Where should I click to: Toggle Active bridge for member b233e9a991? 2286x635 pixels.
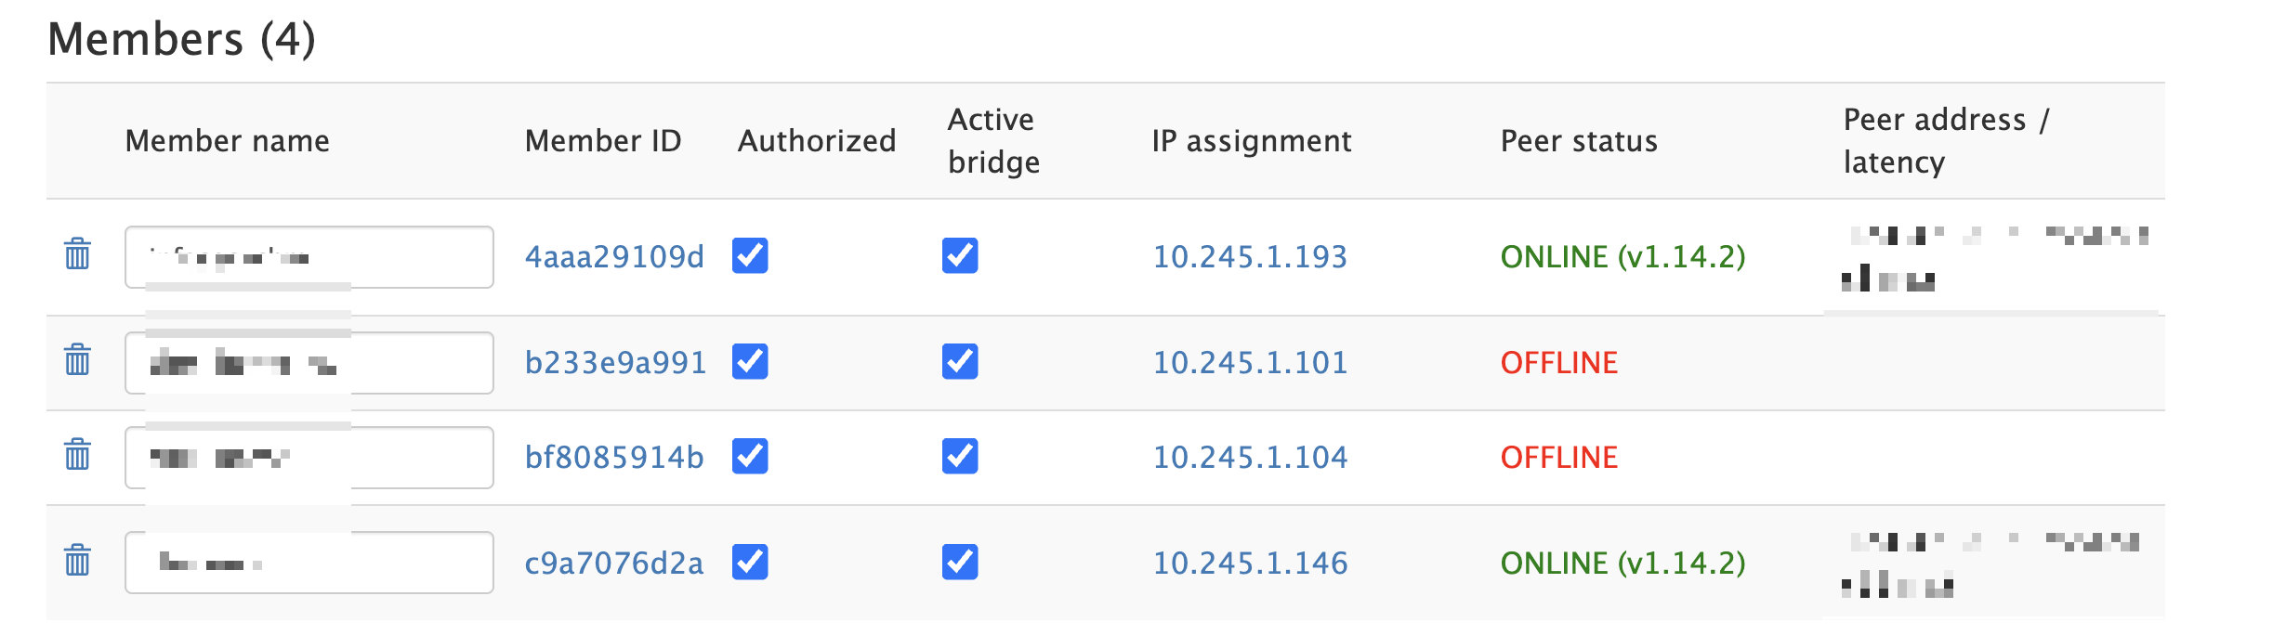point(960,361)
